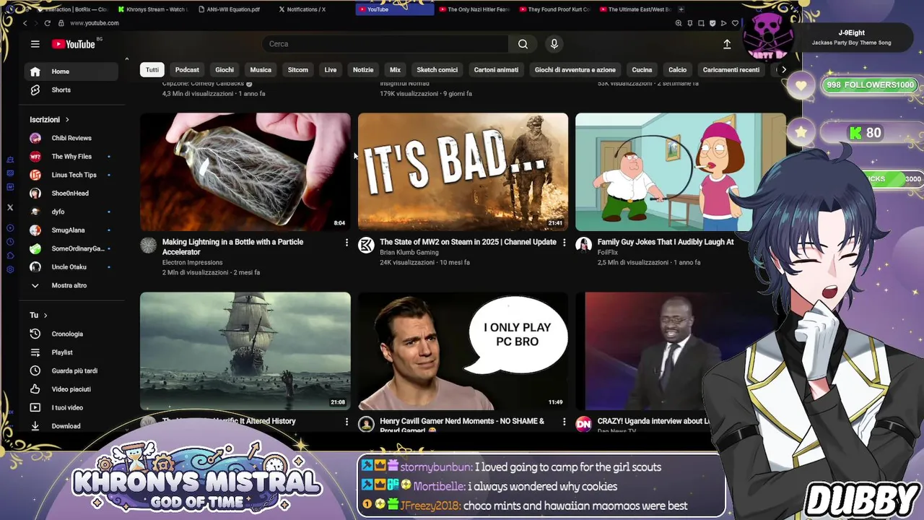Screen dimensions: 924x520
Task: Click the YouTube logo
Action: point(74,44)
